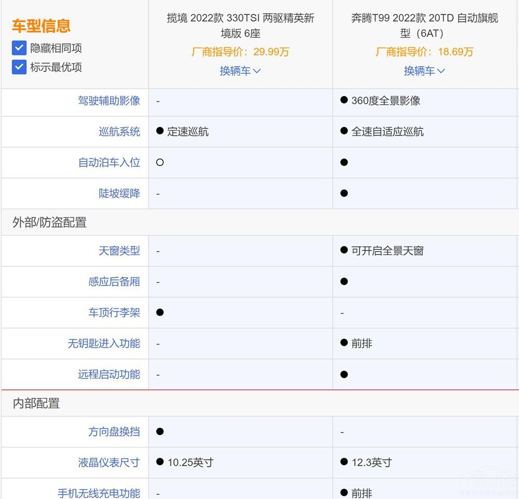Open the 陡坡缓降 row label
Image resolution: width=519 pixels, height=499 pixels.
[119, 193]
